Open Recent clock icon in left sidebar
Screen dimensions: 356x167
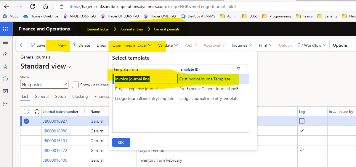tap(5, 79)
